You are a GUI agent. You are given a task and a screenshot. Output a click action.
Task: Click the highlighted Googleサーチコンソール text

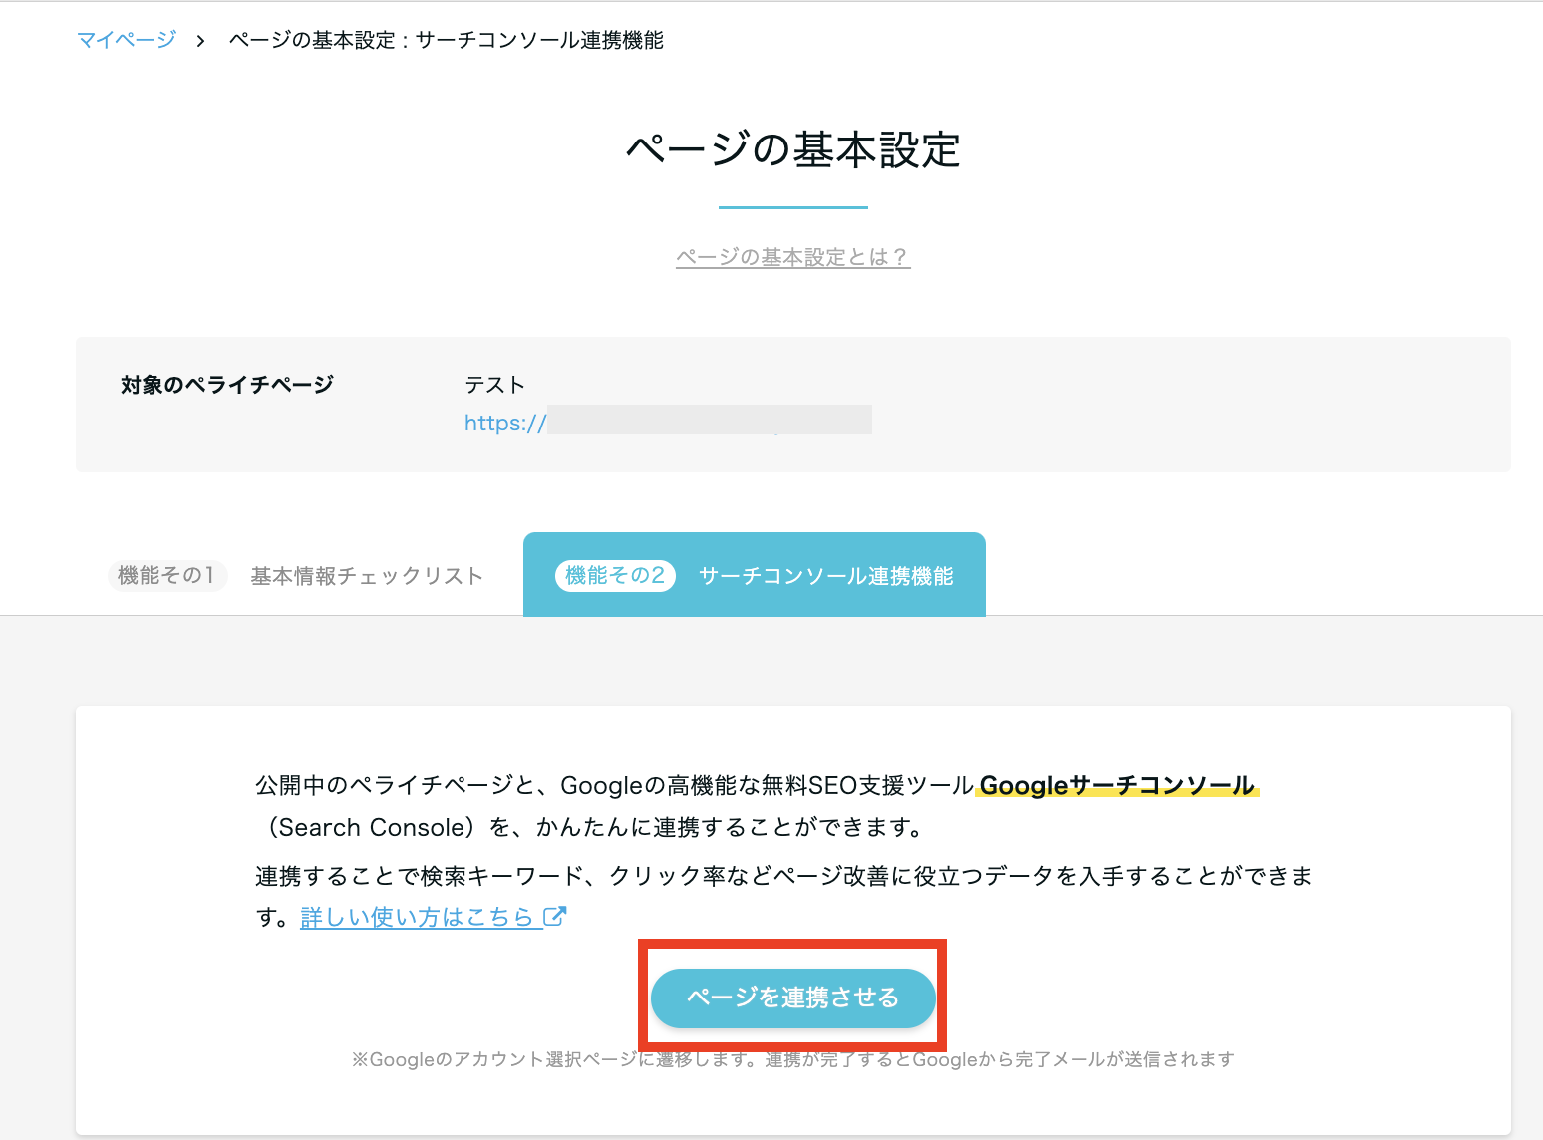(x=1116, y=785)
